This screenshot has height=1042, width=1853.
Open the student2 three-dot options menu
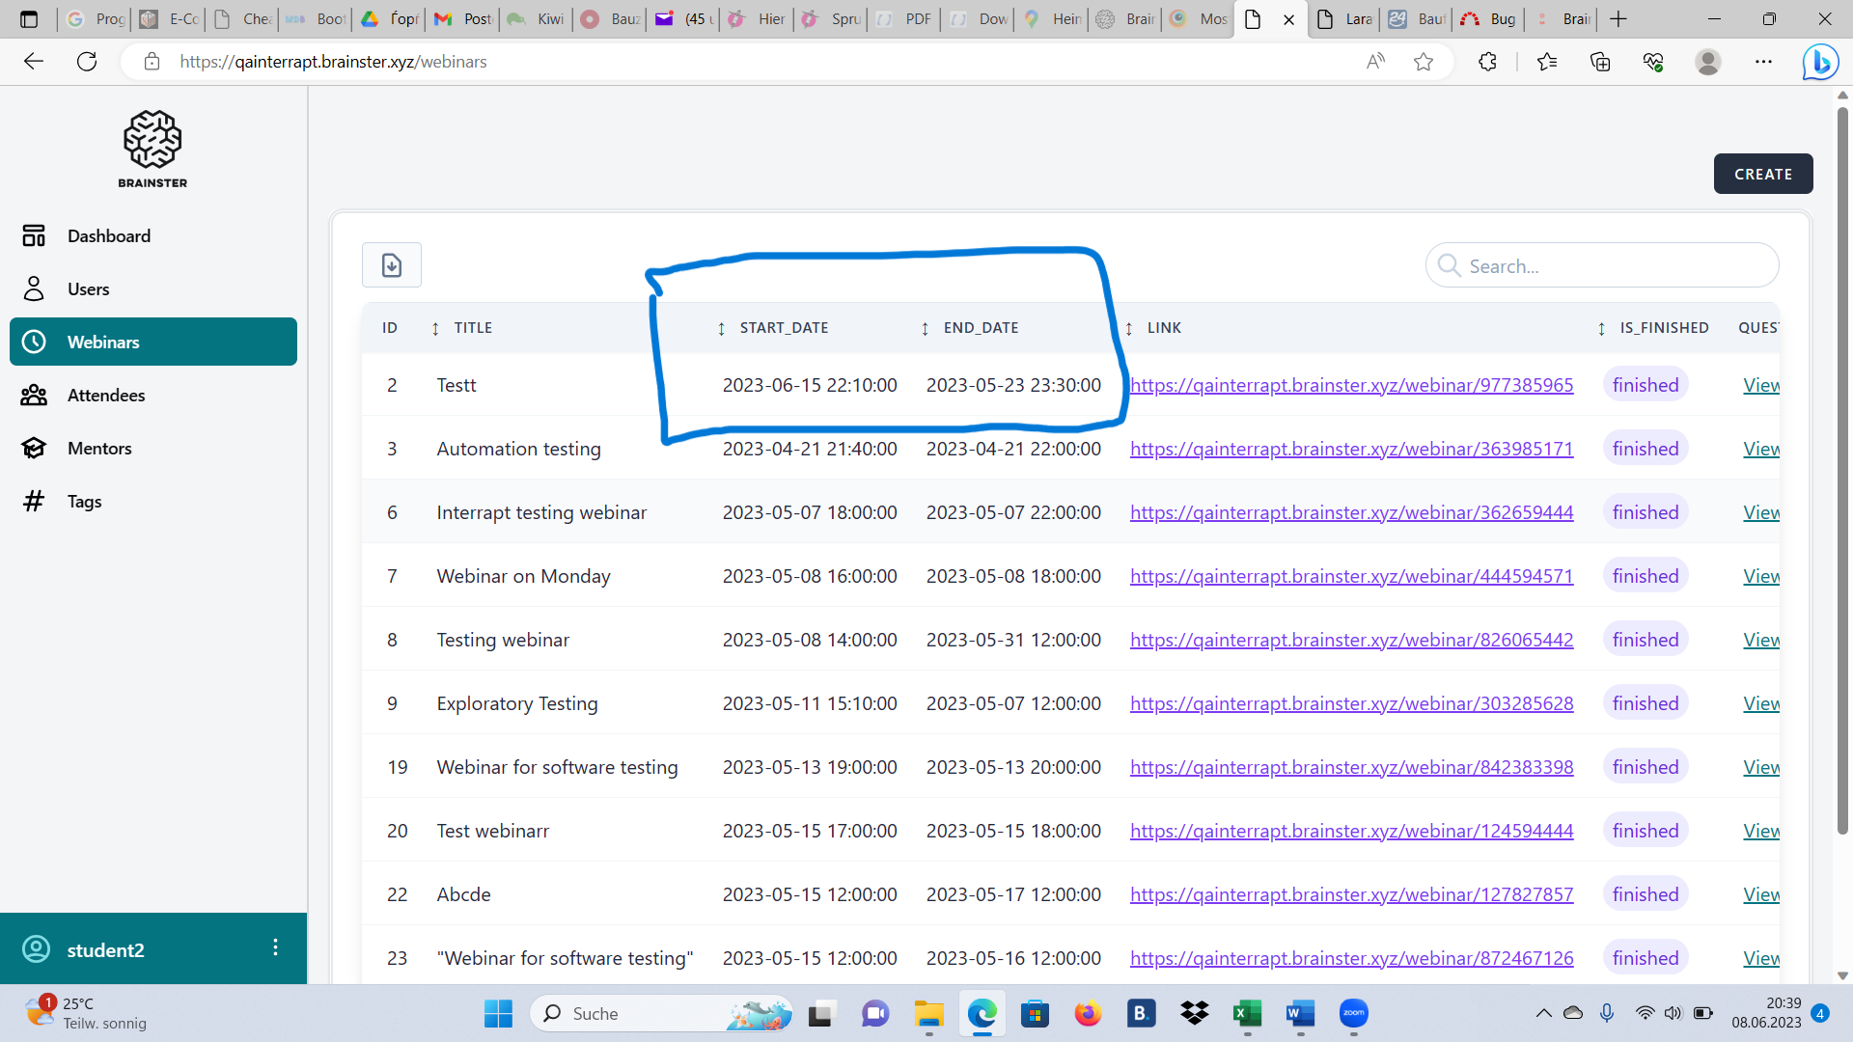pos(275,947)
